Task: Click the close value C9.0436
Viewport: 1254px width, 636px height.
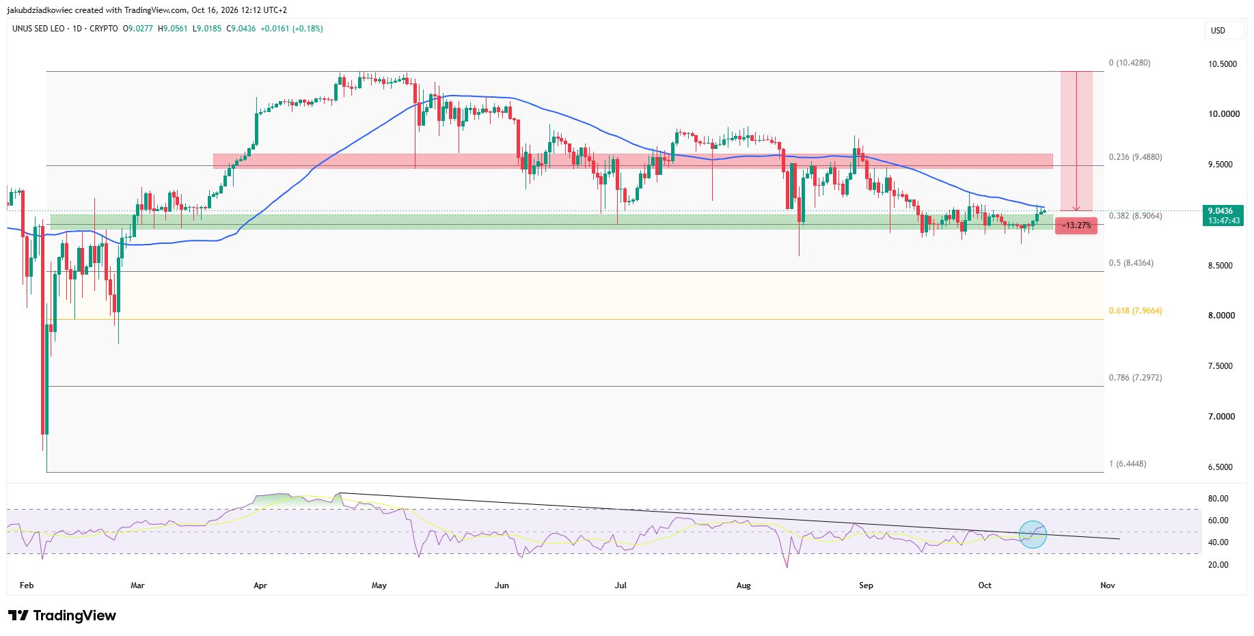Action: coord(241,29)
